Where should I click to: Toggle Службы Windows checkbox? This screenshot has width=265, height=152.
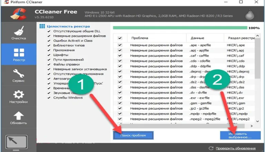(x=49, y=98)
